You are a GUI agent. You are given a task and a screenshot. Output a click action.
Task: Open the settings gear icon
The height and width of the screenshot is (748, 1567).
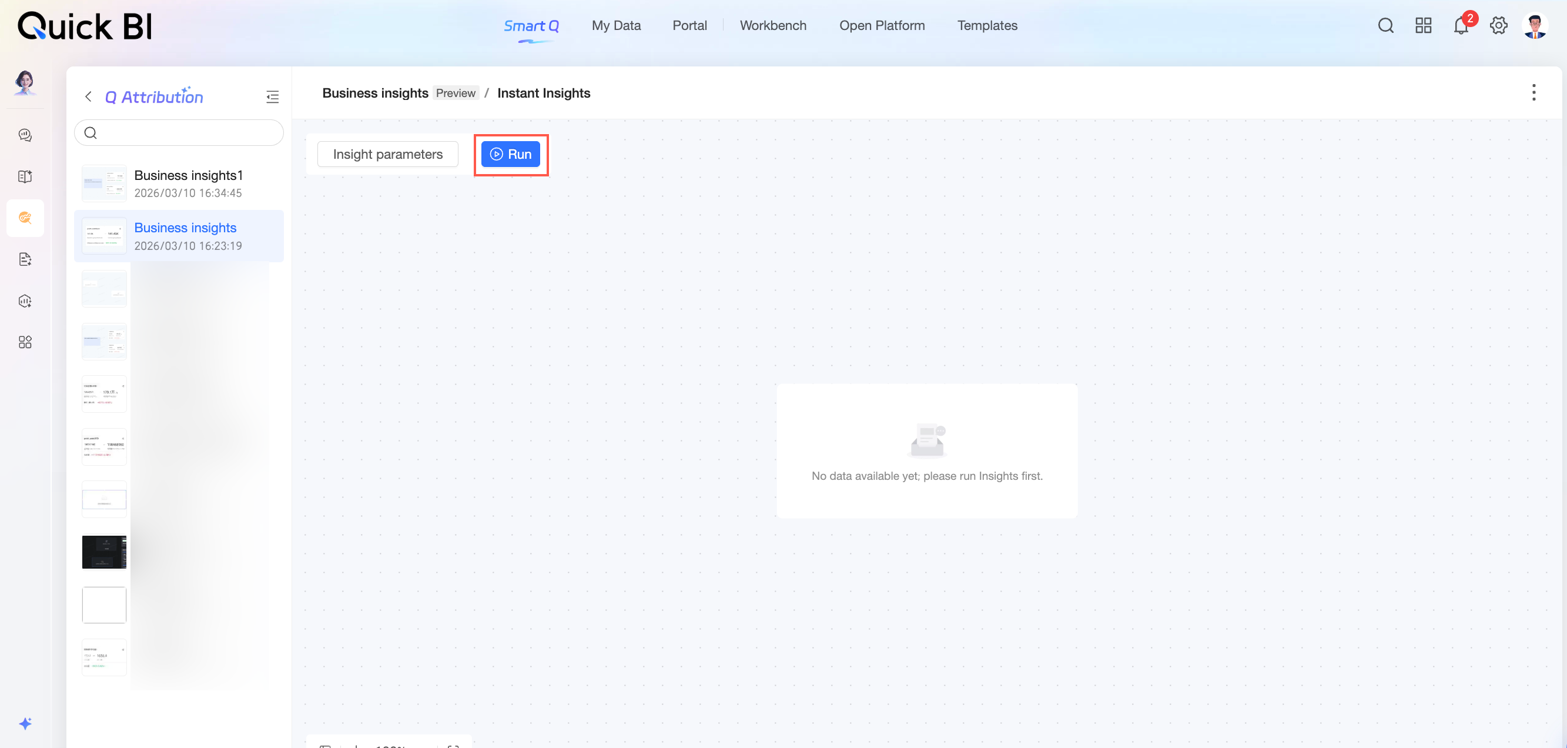[x=1499, y=25]
